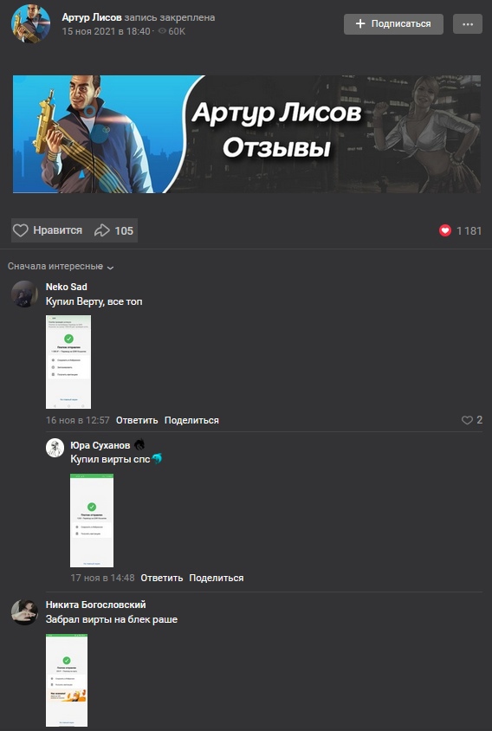Open Артур Лисов profile avatar
492x731 pixels.
pyautogui.click(x=31, y=23)
